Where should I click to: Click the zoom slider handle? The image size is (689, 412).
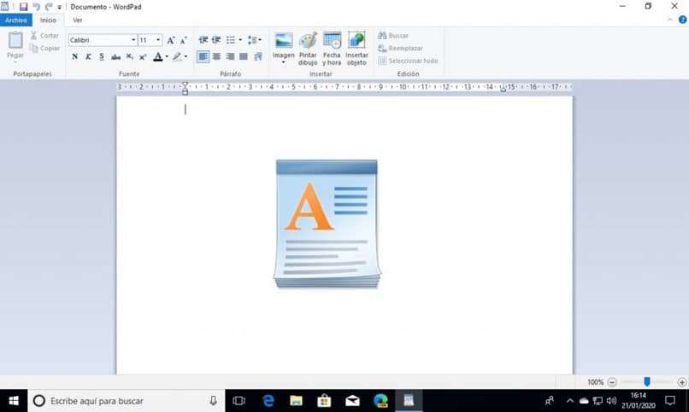pos(647,382)
